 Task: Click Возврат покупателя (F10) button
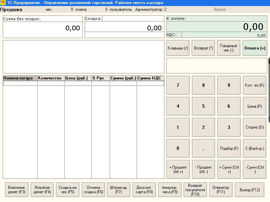195,190
